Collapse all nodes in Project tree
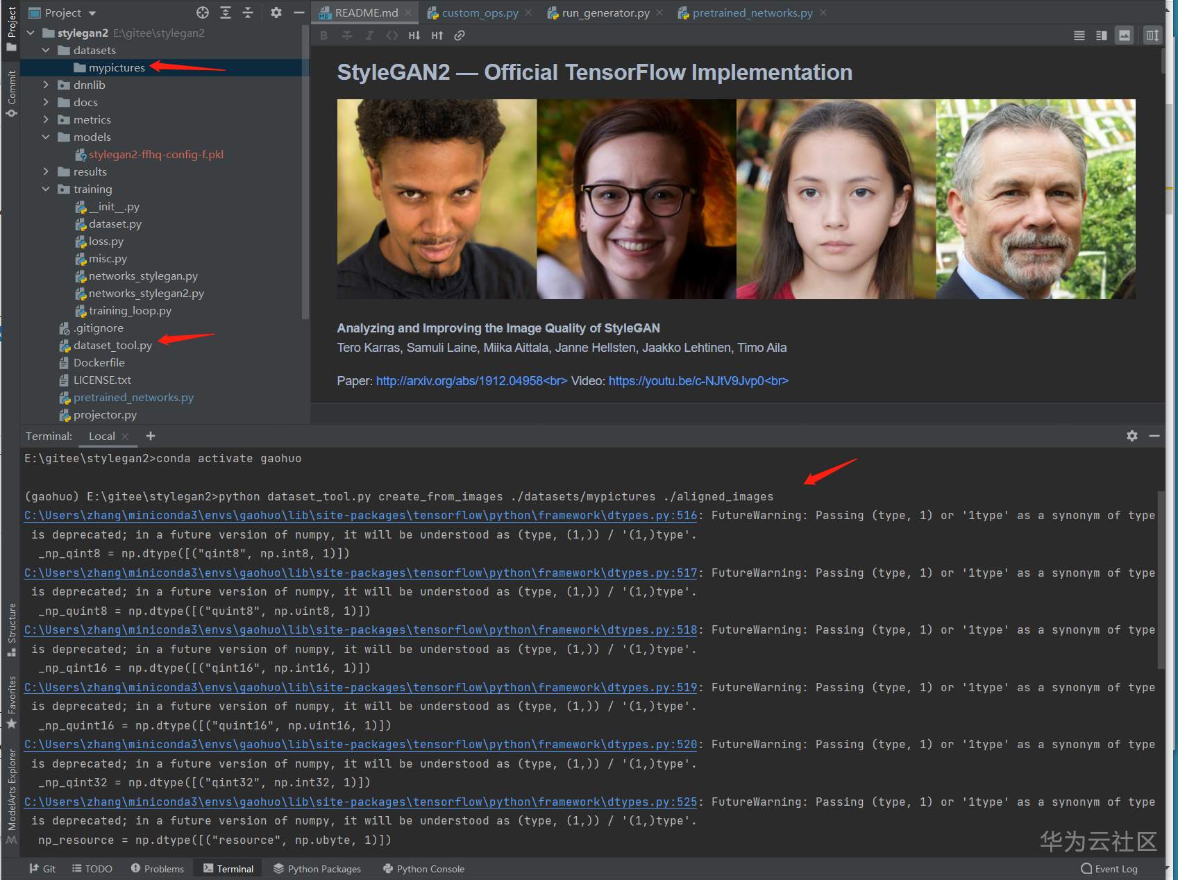Screen dimensions: 1178x880 tap(248, 12)
